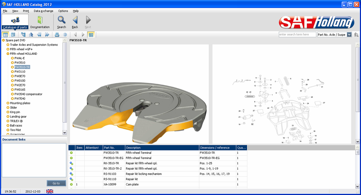This screenshot has height=195, width=361.
Task: Click the greyed Next arrow button
Action: (x=88, y=22)
